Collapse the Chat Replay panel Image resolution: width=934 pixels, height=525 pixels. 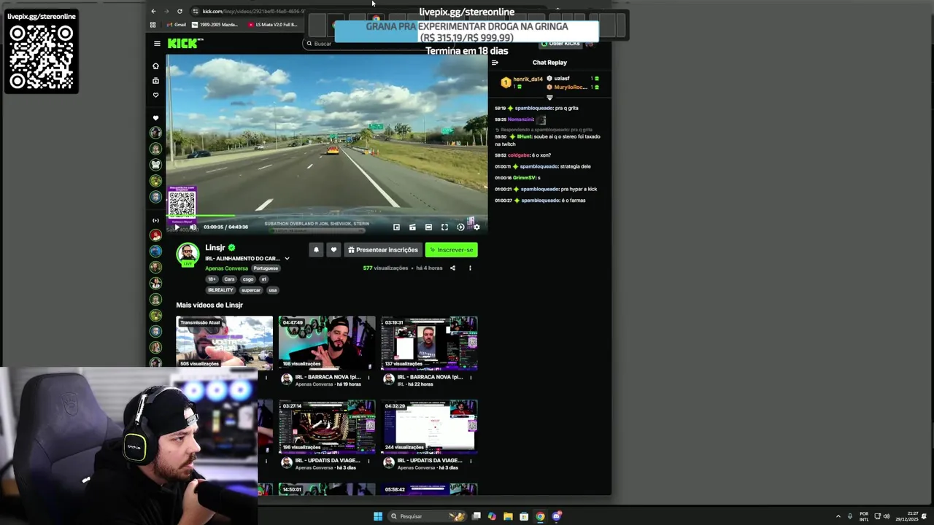pos(495,63)
